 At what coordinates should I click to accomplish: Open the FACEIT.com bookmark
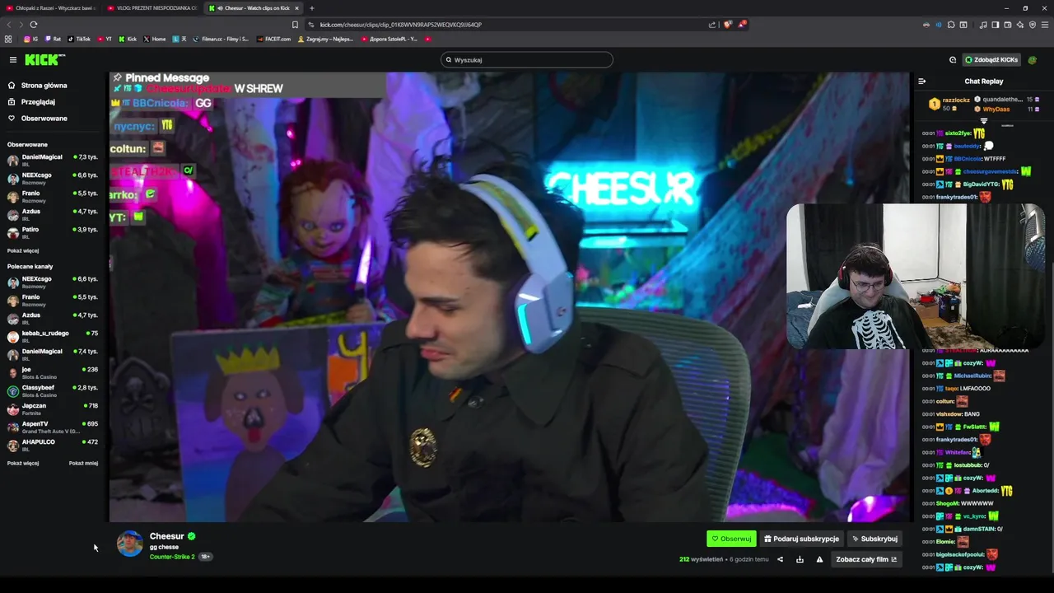273,39
